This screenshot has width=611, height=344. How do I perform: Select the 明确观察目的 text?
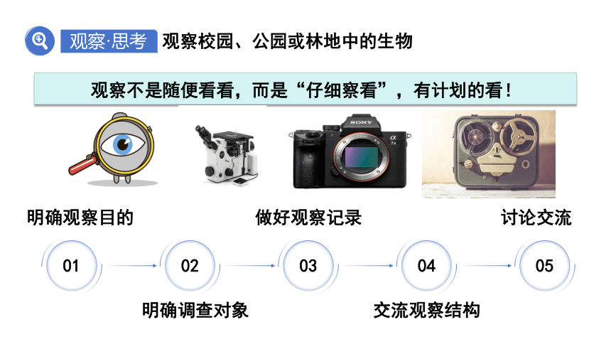tap(80, 217)
